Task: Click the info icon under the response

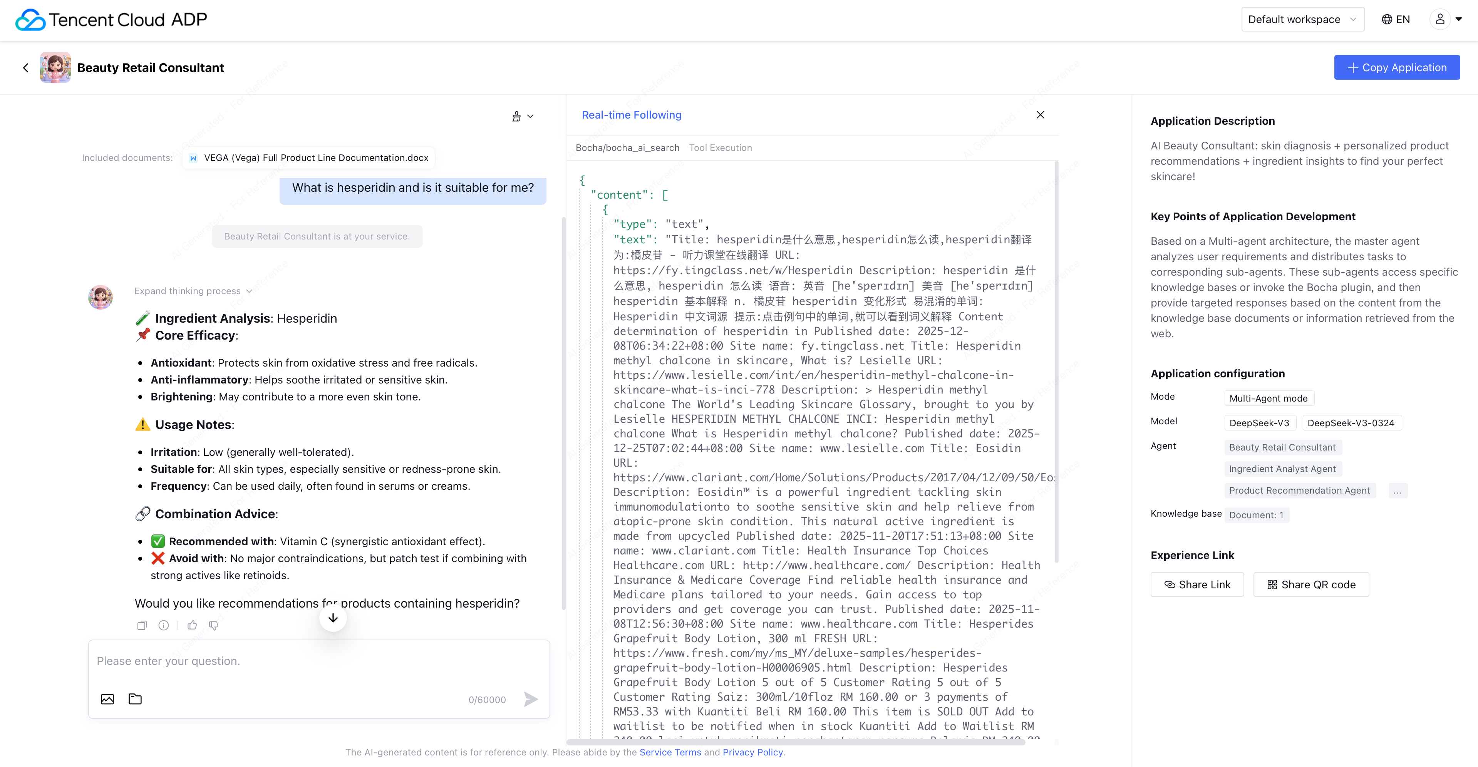Action: pyautogui.click(x=164, y=625)
